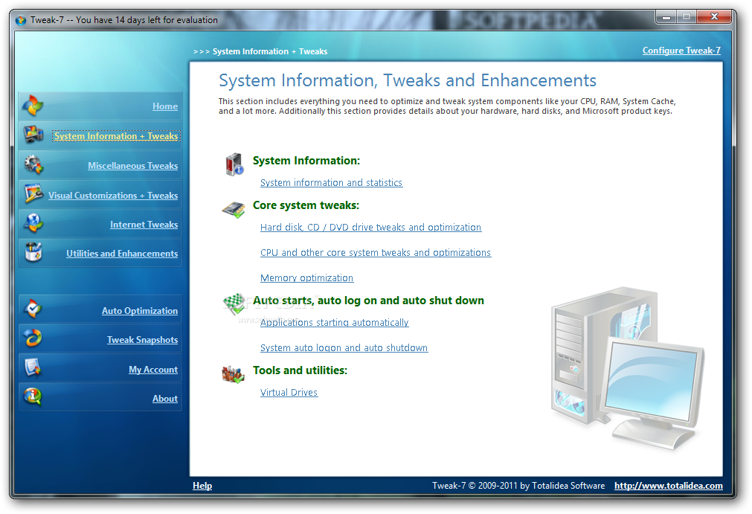Viewport: 752px width, 514px height.
Task: Click the Utilities and Enhancements icon
Action: pyautogui.click(x=33, y=251)
